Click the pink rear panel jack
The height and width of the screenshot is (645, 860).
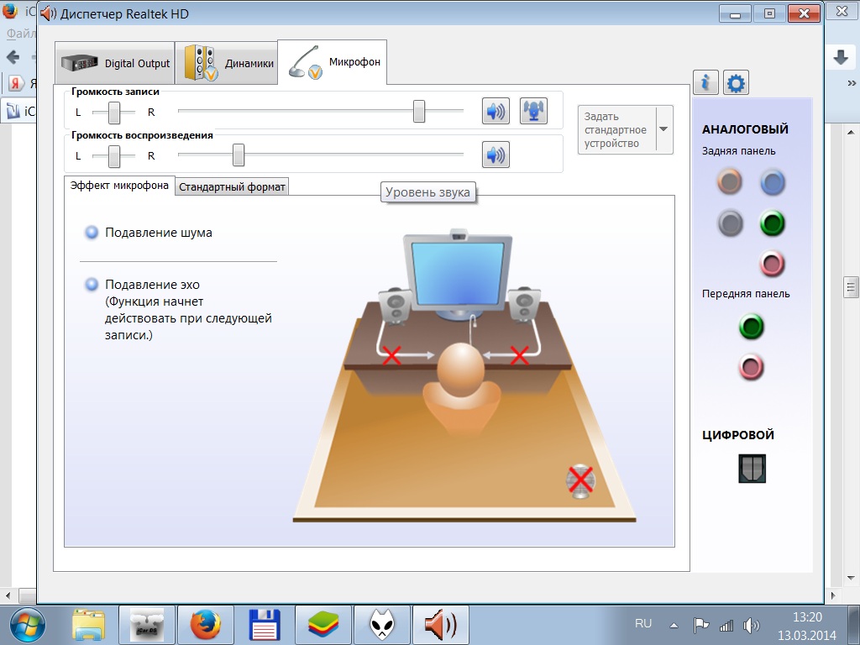click(773, 264)
